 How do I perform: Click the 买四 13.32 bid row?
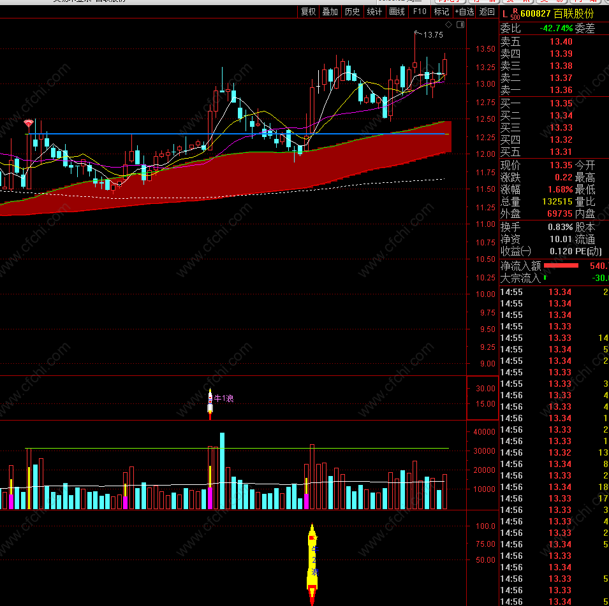pos(554,140)
